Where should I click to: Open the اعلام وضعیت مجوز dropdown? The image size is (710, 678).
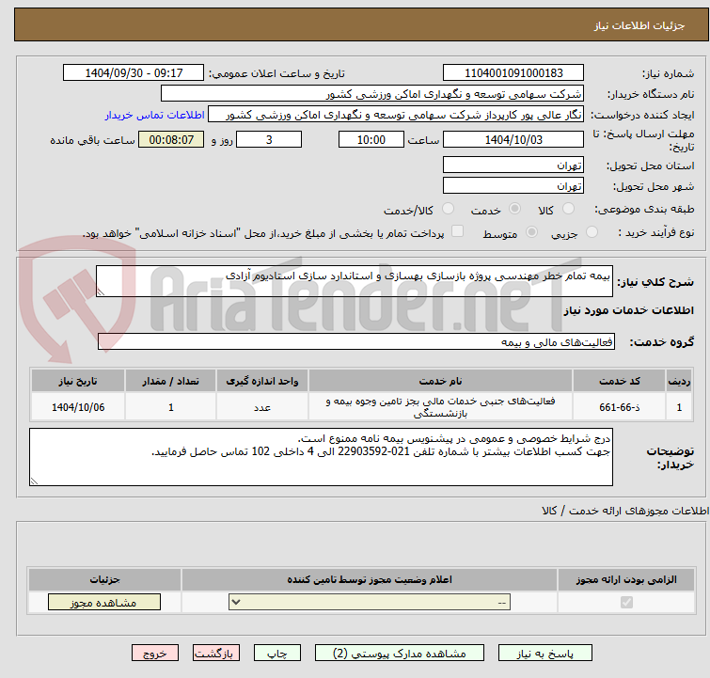pos(370,603)
